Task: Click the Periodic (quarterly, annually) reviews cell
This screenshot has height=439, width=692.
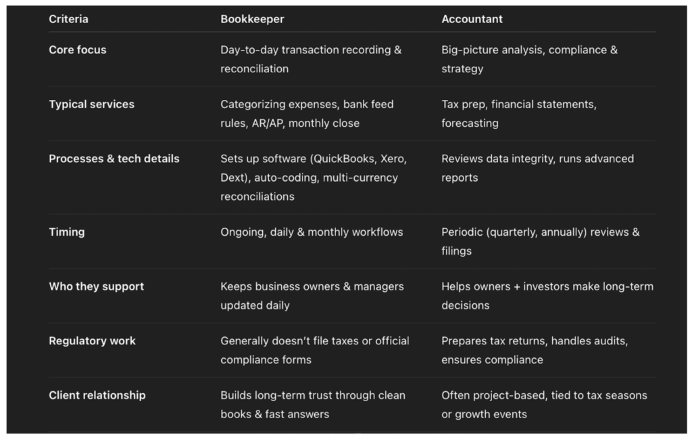Action: pyautogui.click(x=541, y=241)
